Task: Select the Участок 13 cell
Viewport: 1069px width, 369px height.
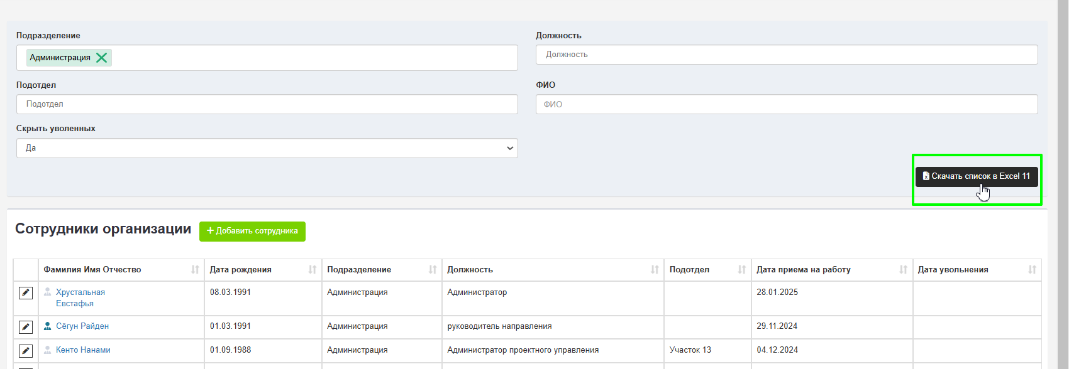Action: click(707, 350)
